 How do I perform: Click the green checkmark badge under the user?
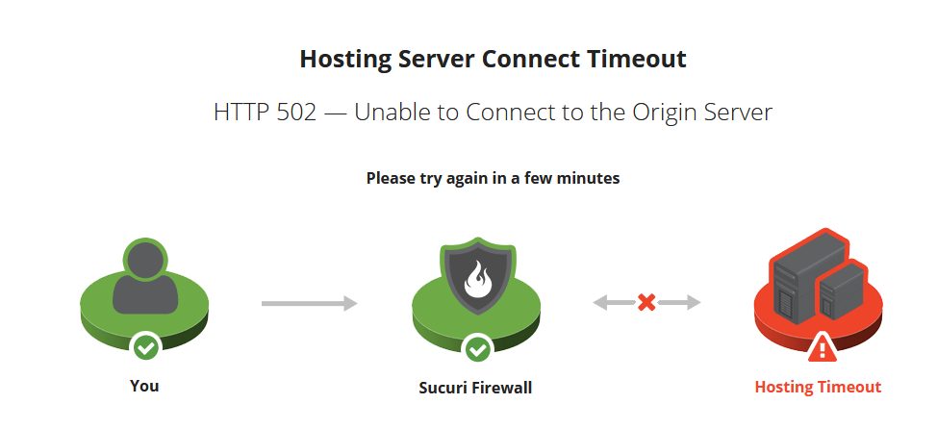145,346
